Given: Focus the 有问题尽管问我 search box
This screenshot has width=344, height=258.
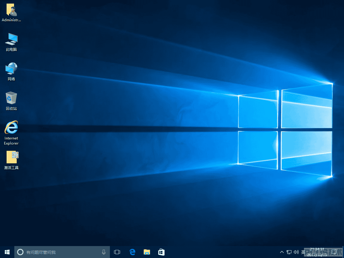Looking at the screenshot, I should click(62, 252).
